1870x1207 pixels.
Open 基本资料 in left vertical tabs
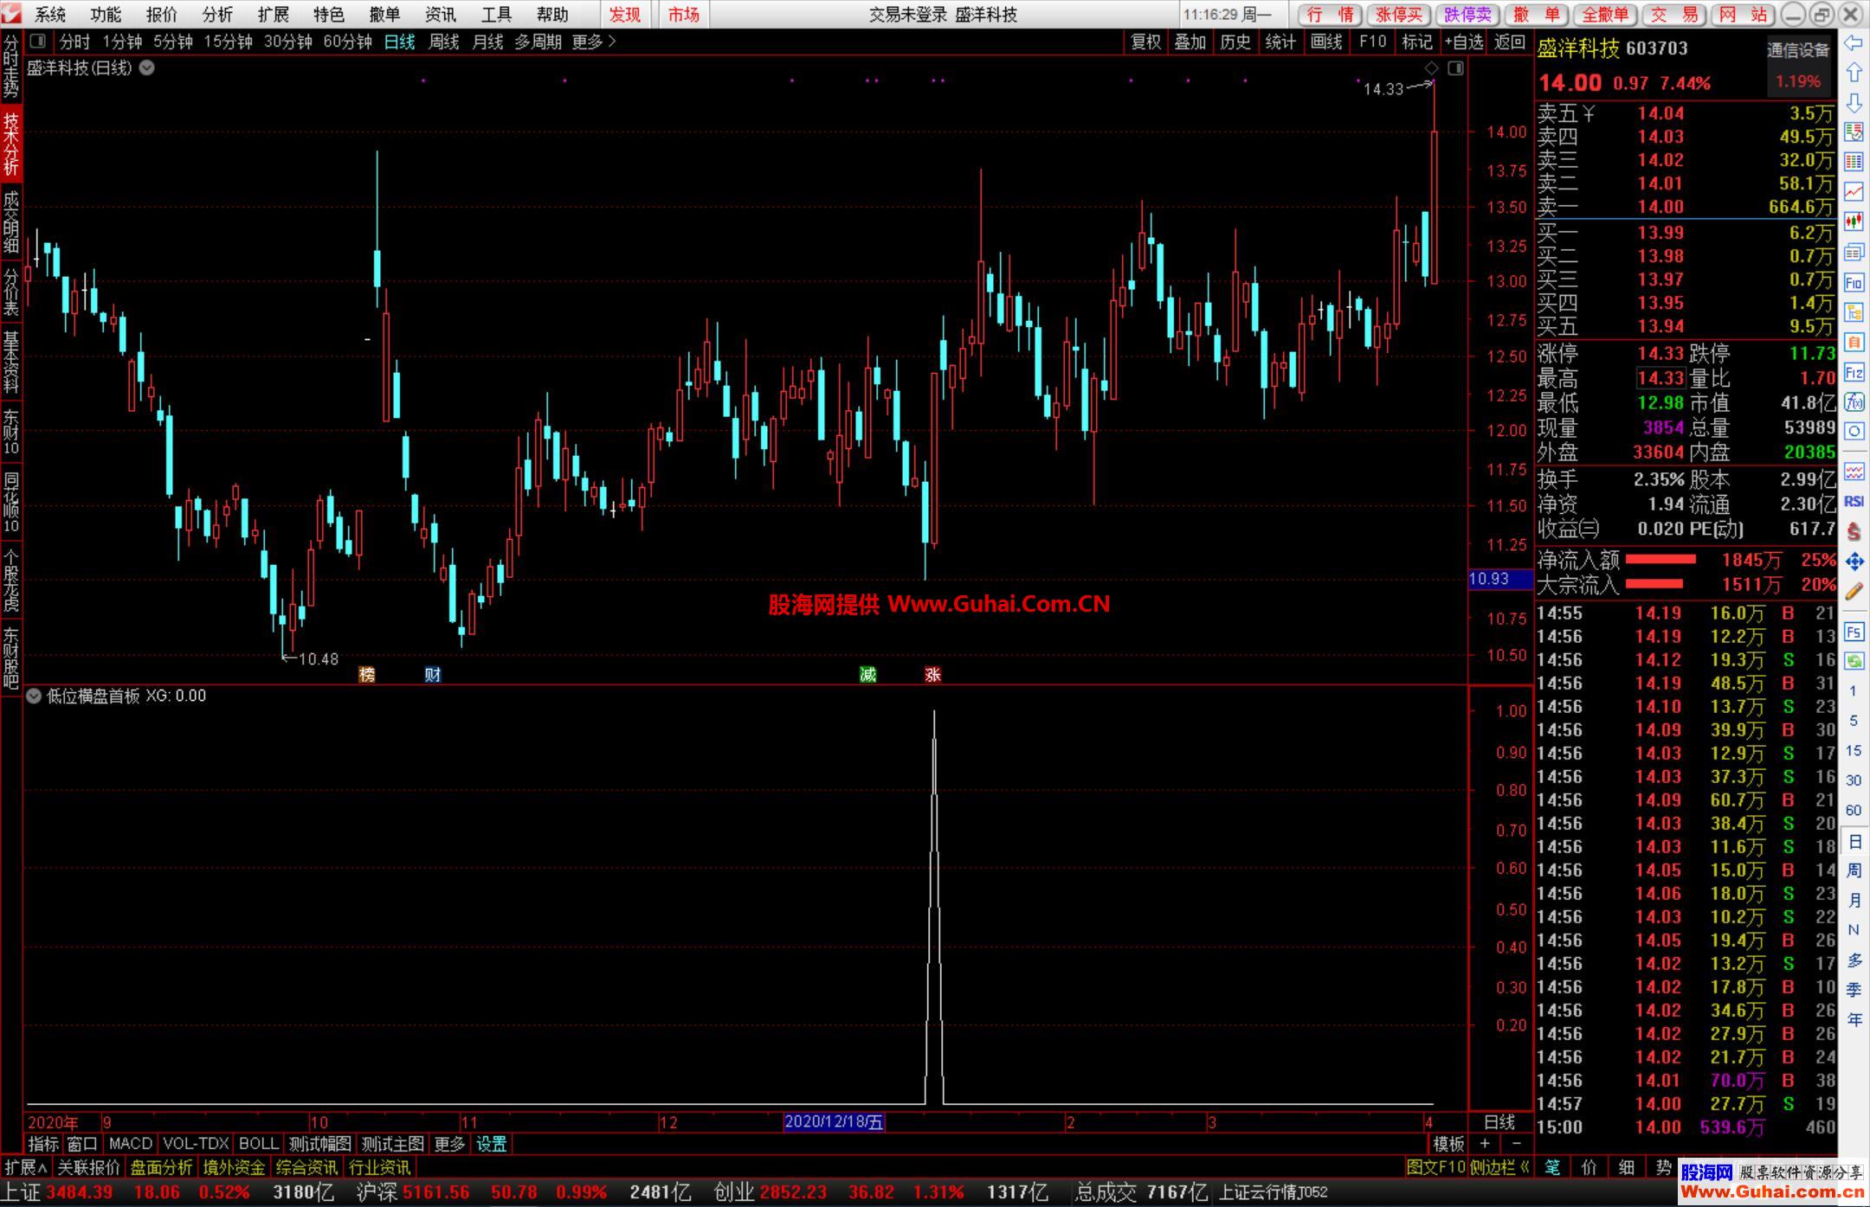pyautogui.click(x=10, y=361)
